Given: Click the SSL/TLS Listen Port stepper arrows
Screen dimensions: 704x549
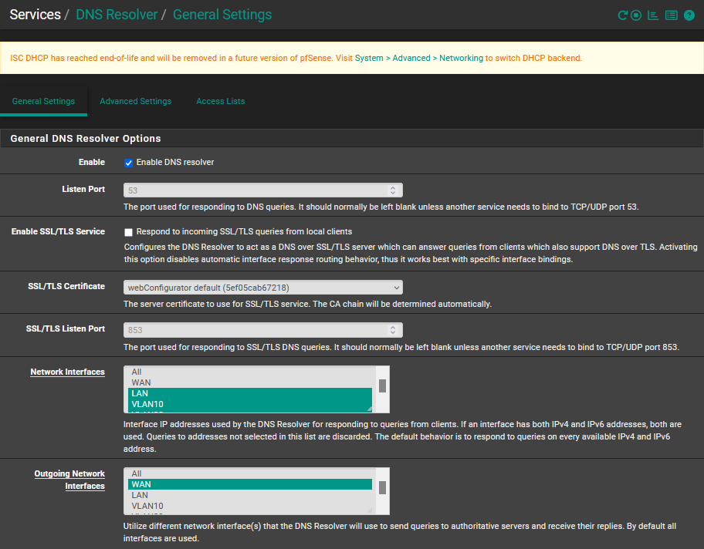Looking at the screenshot, I should pyautogui.click(x=392, y=330).
